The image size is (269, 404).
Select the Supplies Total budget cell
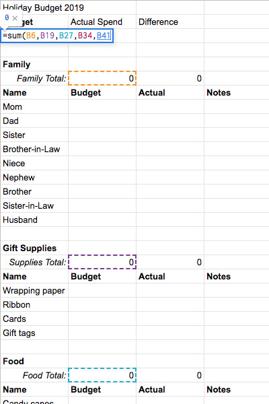tap(102, 262)
